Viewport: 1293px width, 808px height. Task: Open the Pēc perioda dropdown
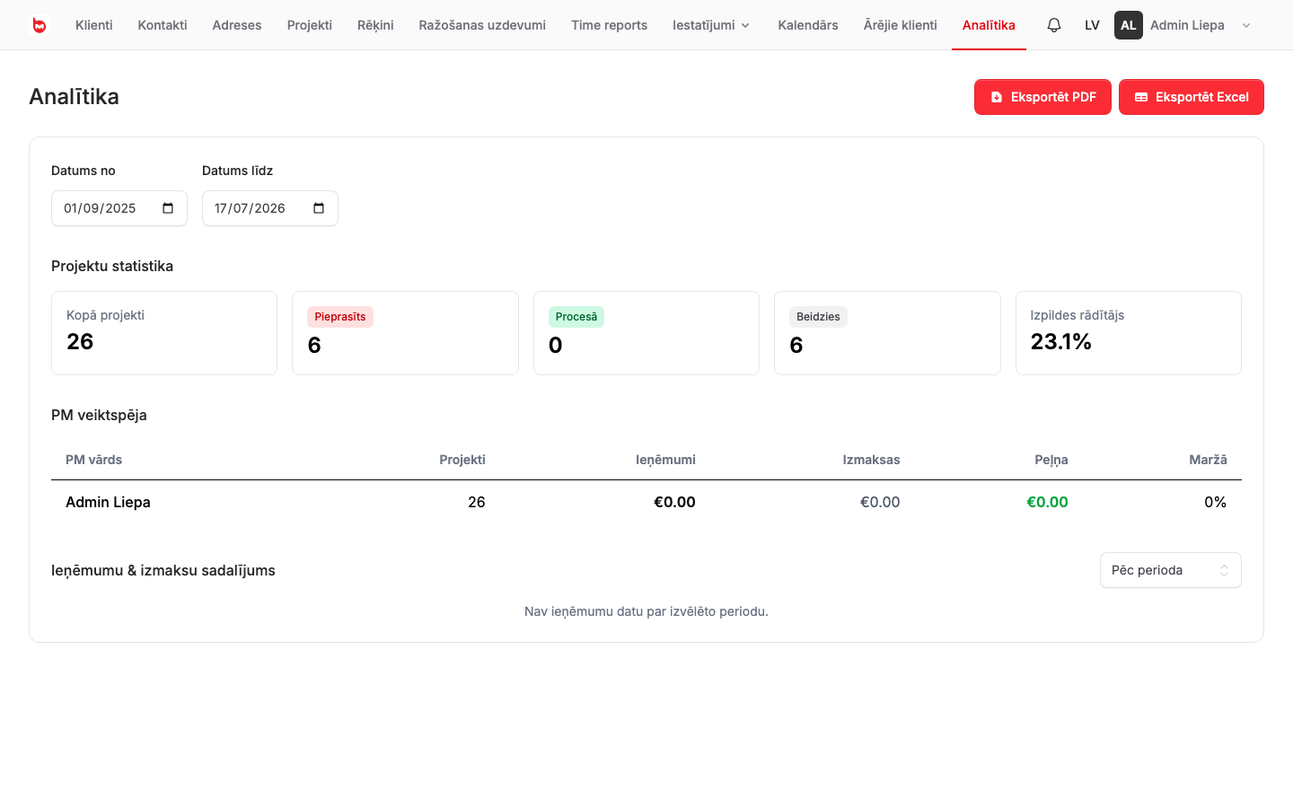(1171, 570)
